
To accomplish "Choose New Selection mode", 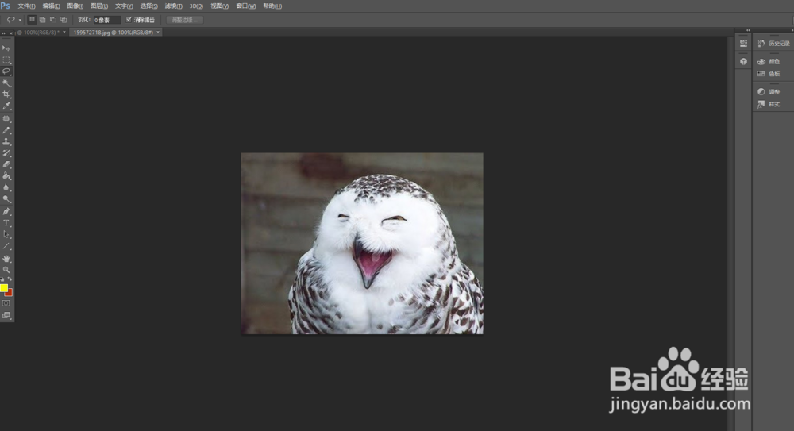I will click(32, 20).
